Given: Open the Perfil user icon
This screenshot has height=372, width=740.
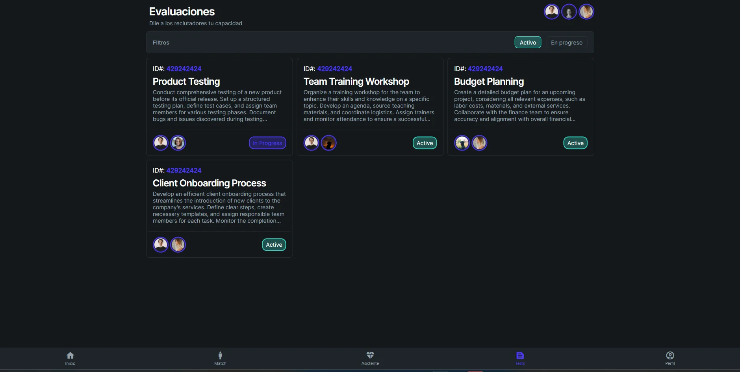Looking at the screenshot, I should point(670,355).
